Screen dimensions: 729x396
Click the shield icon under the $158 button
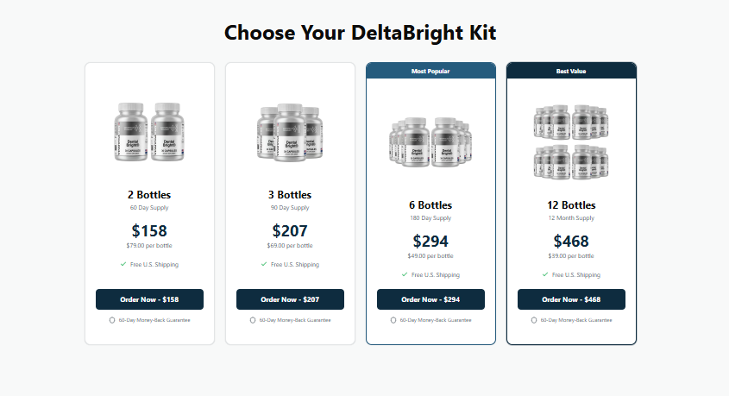click(x=112, y=320)
